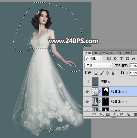Delete layer with trash icon
This screenshot has height=138, width=137.
(x=135, y=114)
